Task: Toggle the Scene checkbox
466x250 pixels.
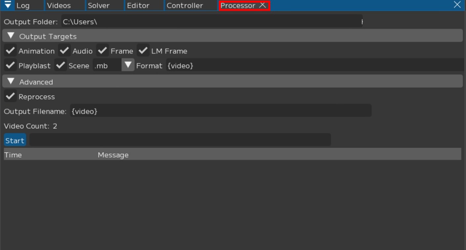Action: tap(60, 65)
